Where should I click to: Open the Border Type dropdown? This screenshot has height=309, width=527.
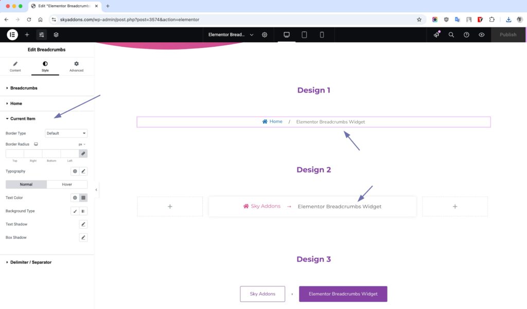(66, 133)
